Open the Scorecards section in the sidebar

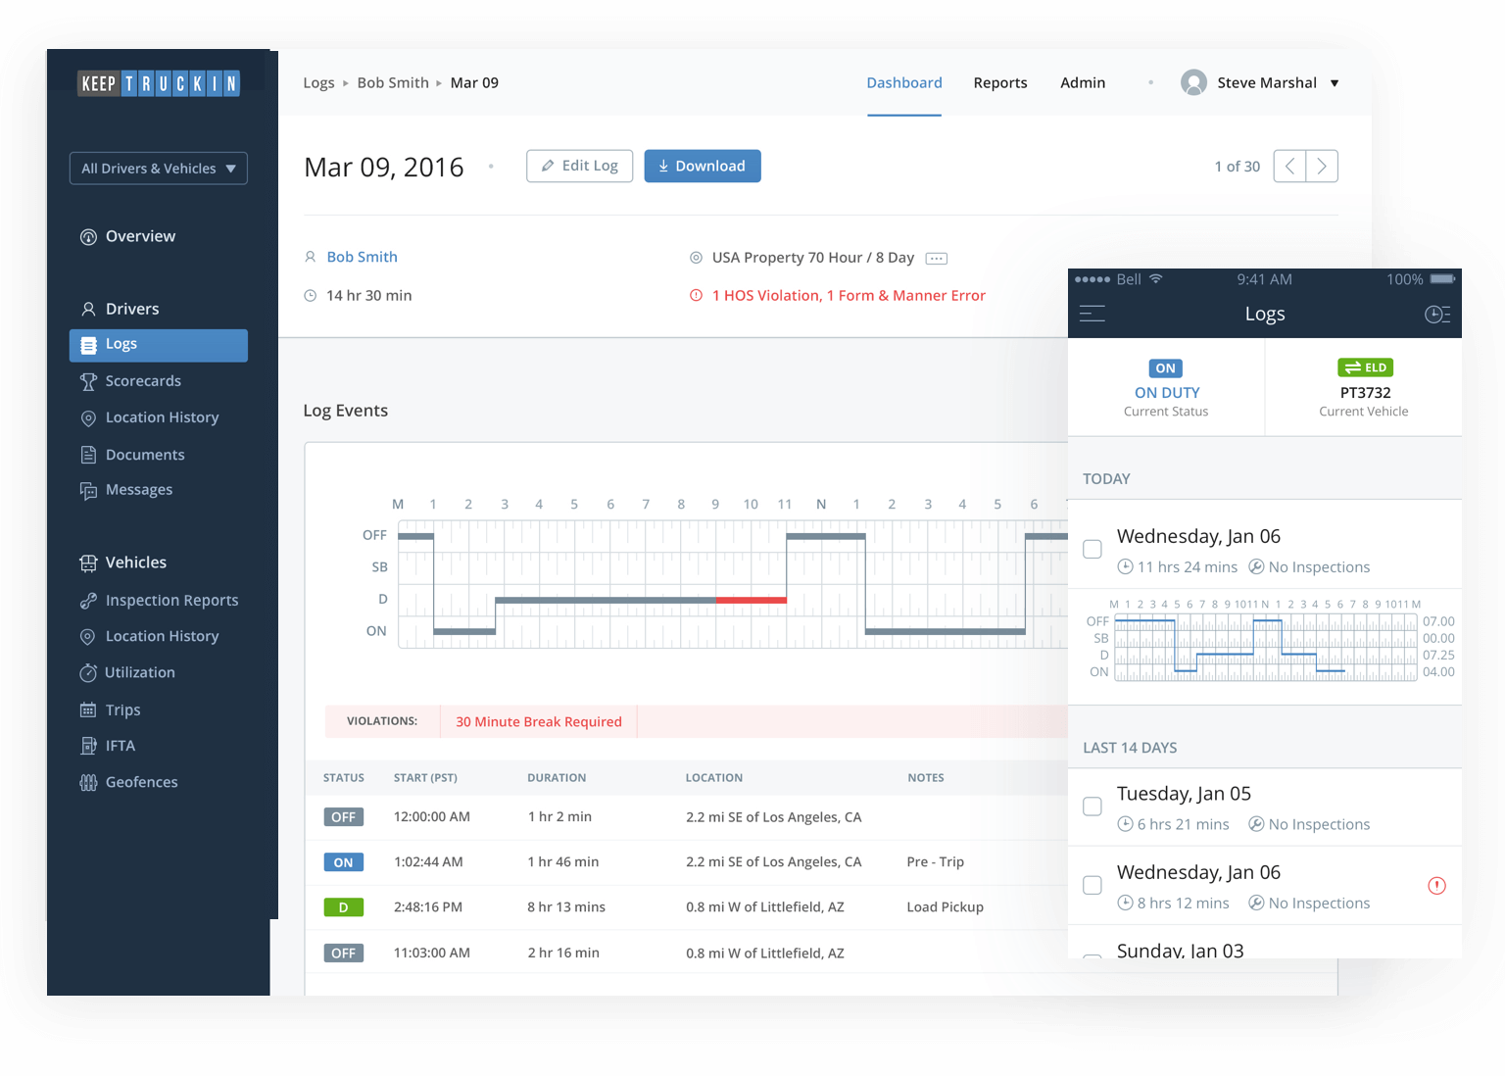click(x=143, y=380)
